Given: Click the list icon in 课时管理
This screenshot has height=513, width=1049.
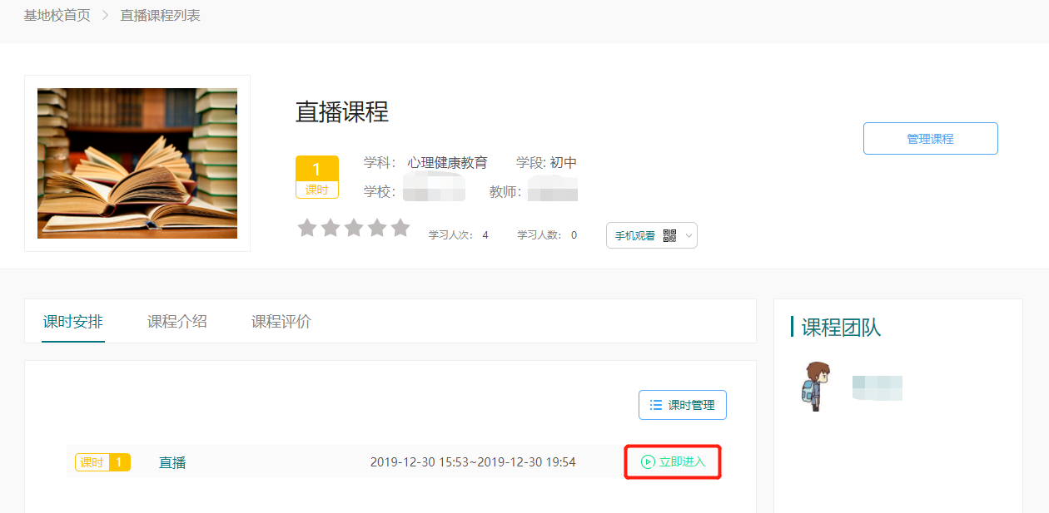Looking at the screenshot, I should click(x=656, y=405).
